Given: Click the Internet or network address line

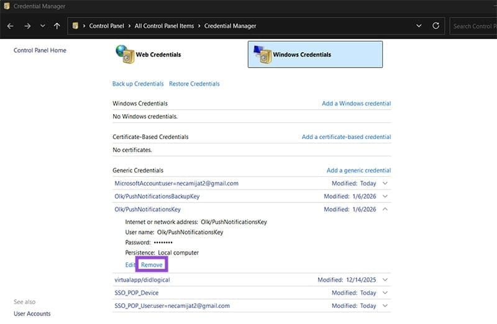Looking at the screenshot, I should (196, 222).
